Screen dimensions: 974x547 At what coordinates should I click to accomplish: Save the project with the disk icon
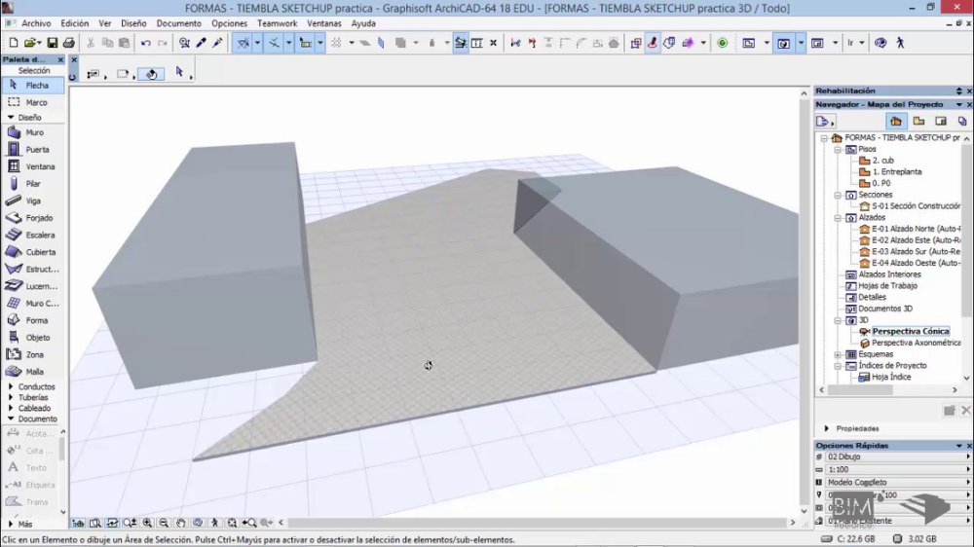(53, 43)
